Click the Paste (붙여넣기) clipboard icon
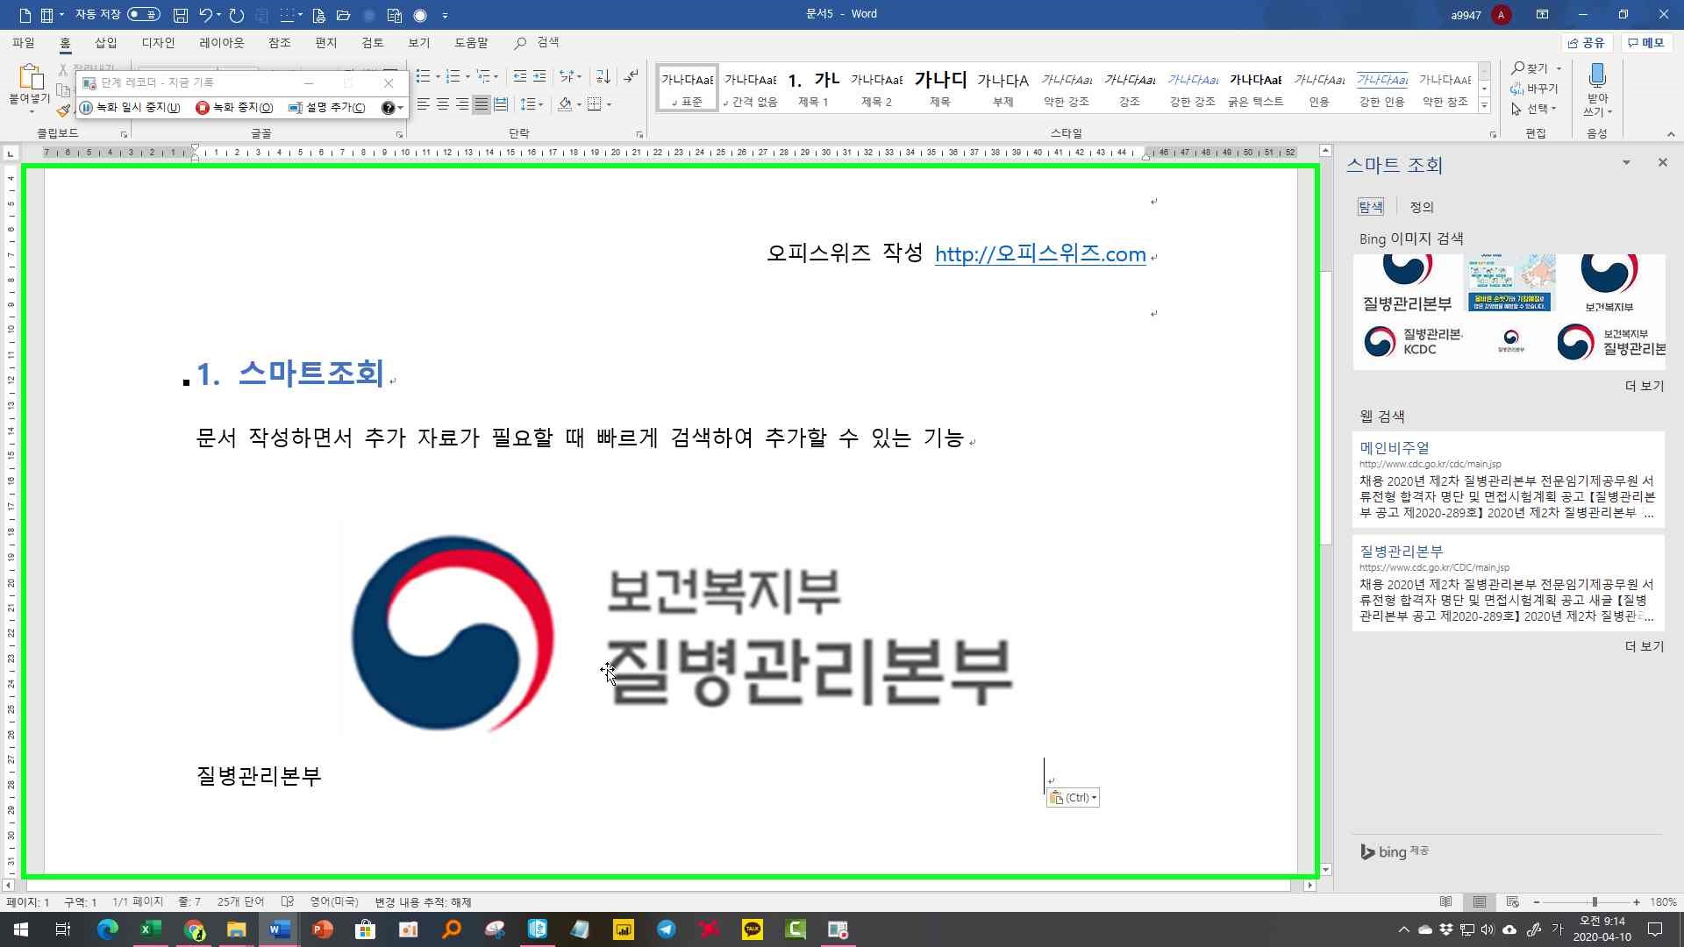Screen dimensions: 1684x947 click(30, 78)
